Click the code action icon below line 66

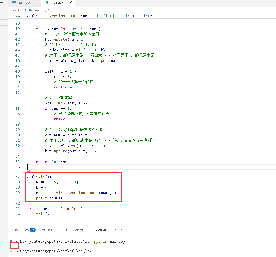(x=29, y=172)
